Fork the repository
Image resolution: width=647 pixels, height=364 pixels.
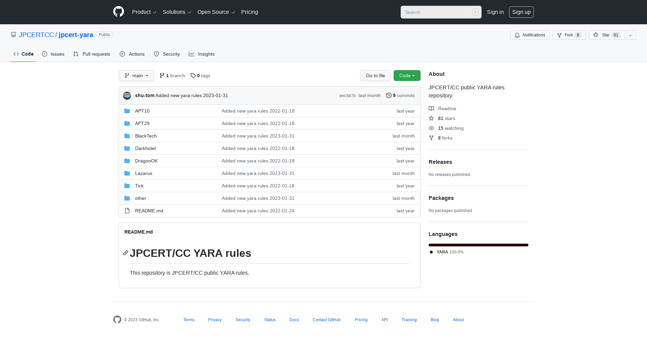569,35
